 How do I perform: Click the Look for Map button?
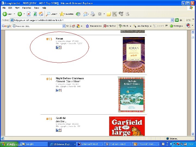pos(141,26)
